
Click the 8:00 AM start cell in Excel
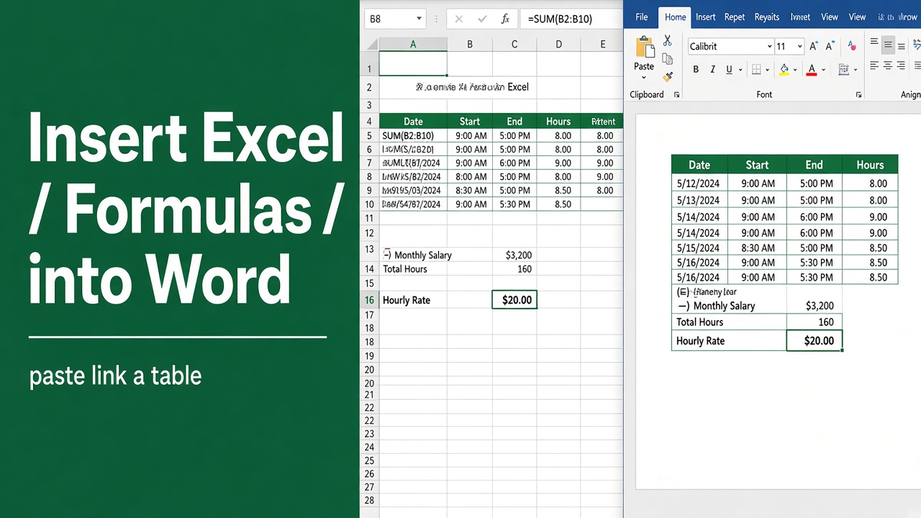coord(471,177)
